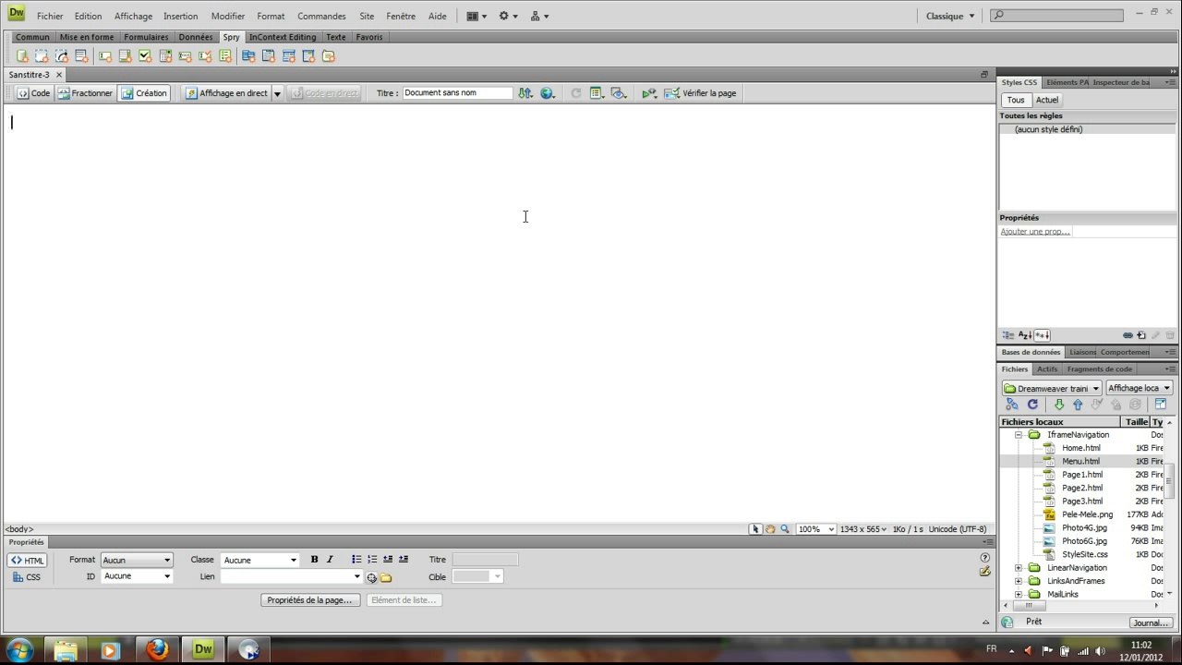The image size is (1182, 665).
Task: Click Vérifier la page button
Action: [x=701, y=93]
